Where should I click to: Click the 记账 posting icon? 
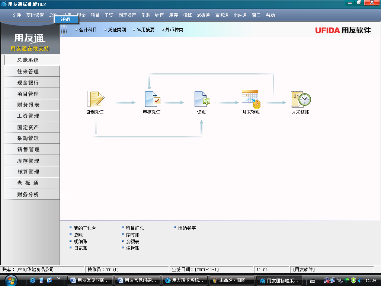(202, 99)
